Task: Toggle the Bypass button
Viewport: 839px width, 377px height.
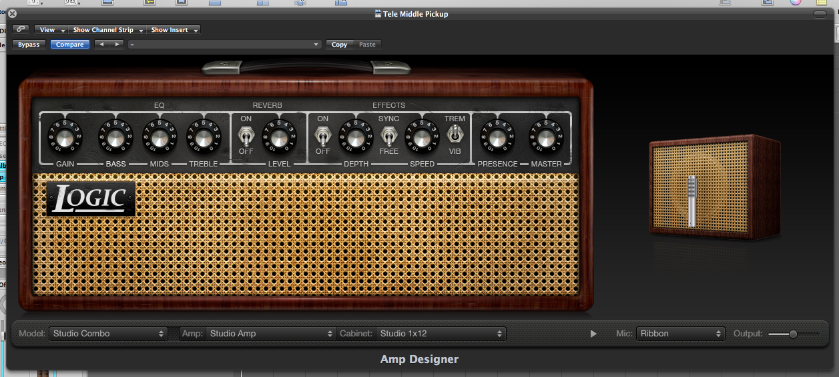Action: [x=29, y=45]
